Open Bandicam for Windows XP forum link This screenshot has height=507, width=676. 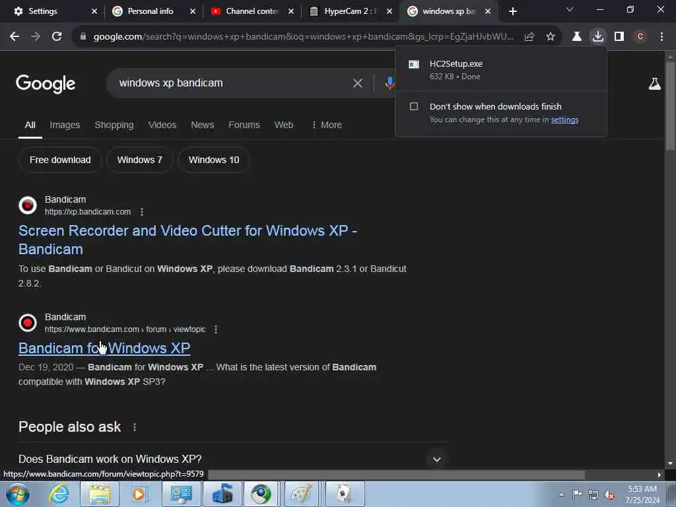(x=104, y=349)
